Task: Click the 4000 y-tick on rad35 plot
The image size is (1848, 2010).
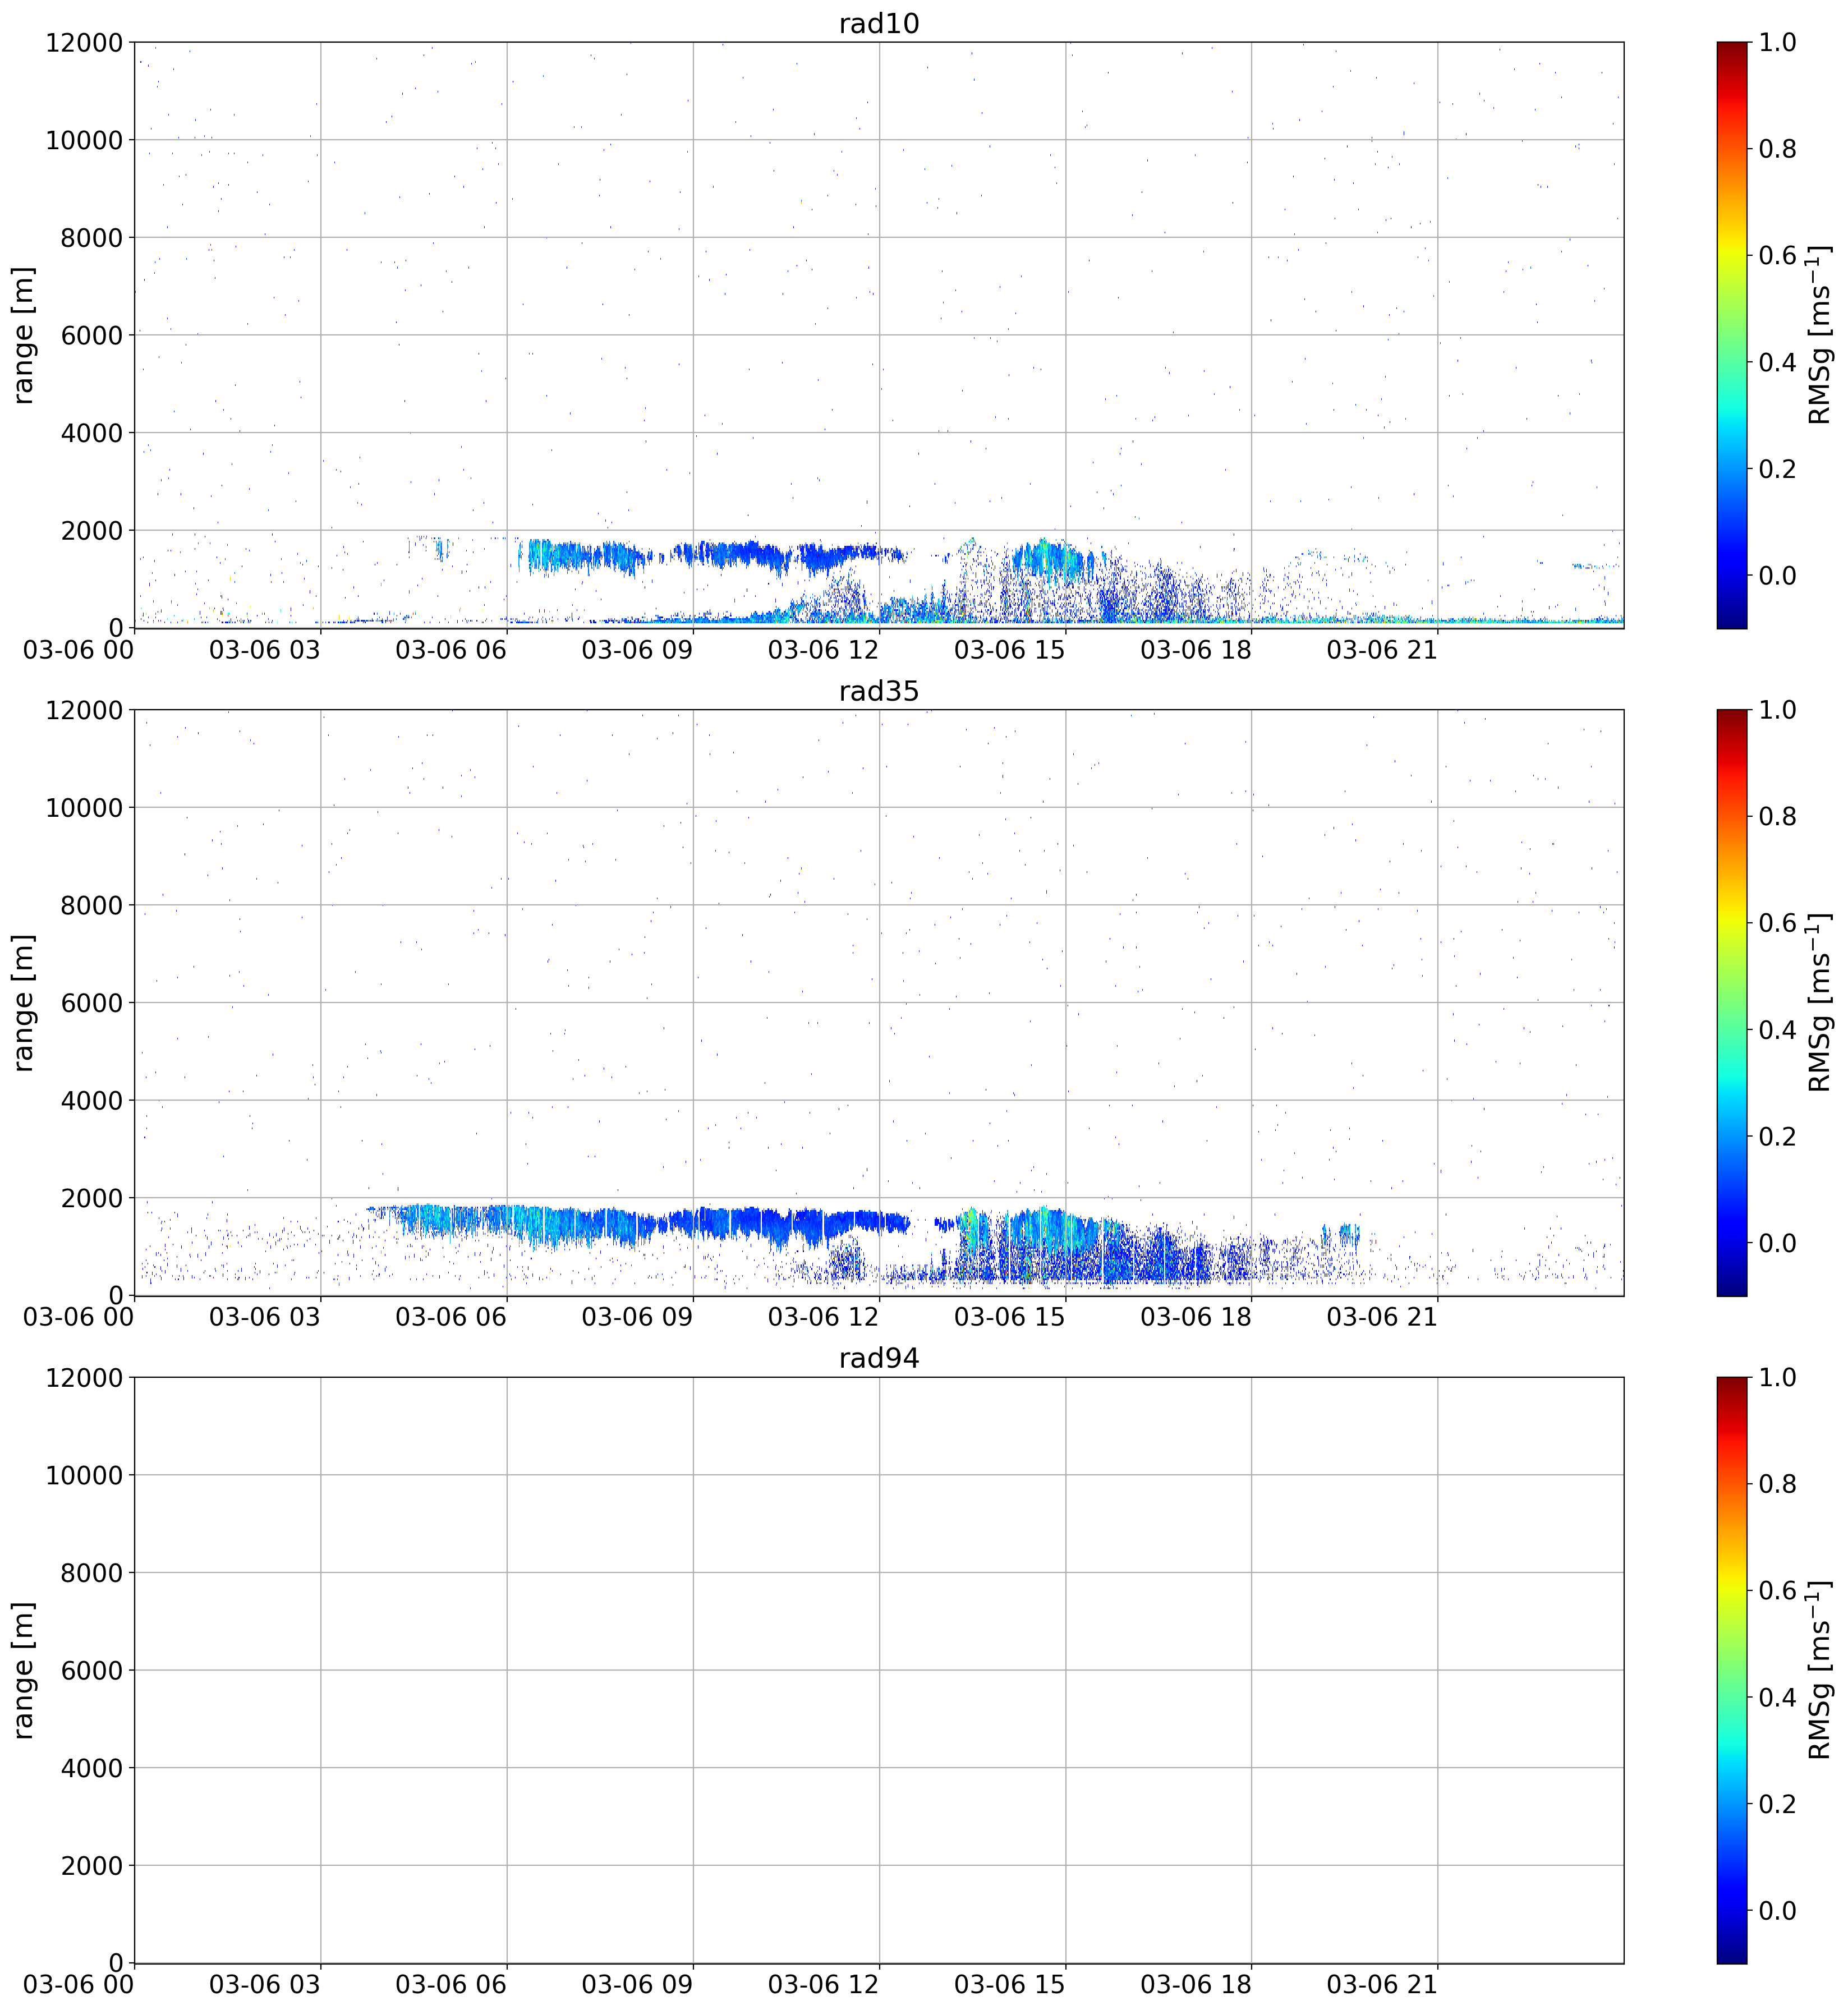Action: (x=91, y=1100)
